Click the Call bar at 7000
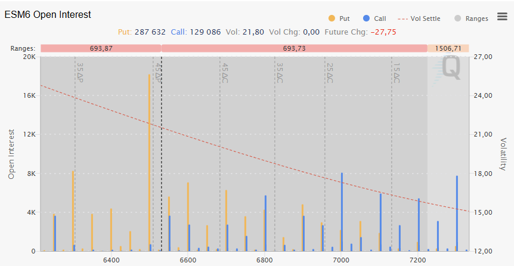514x266 pixels. 342,212
